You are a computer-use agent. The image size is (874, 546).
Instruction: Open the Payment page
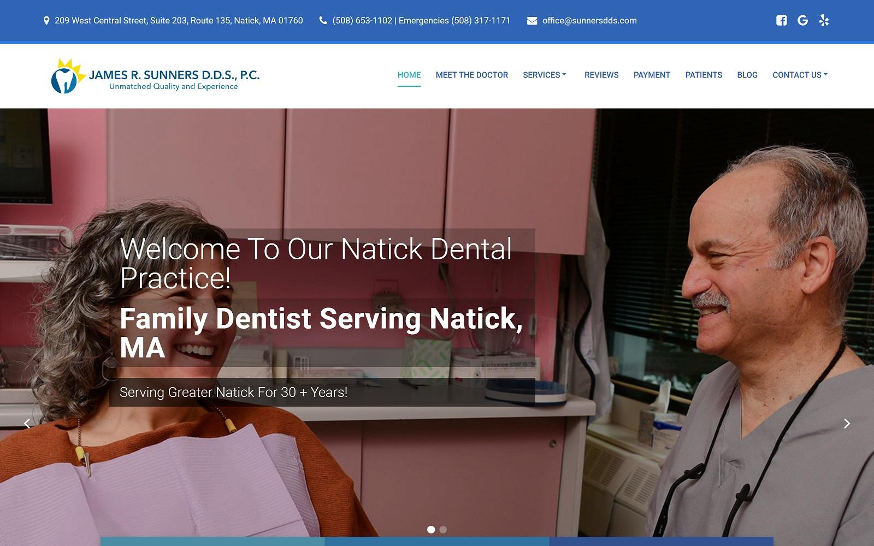pos(652,75)
